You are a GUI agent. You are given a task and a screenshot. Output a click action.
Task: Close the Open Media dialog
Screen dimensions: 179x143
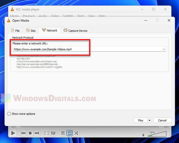[169, 20]
